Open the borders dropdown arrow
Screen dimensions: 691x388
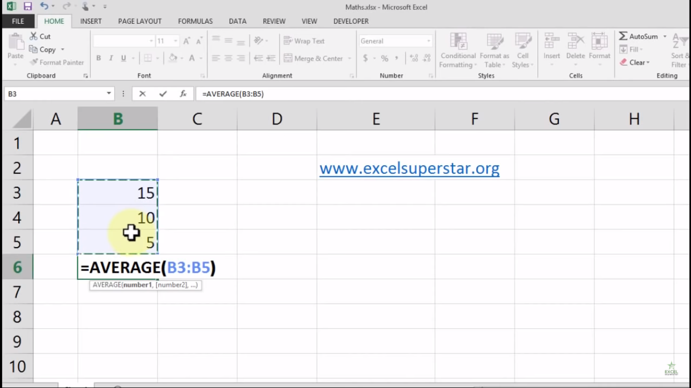pyautogui.click(x=158, y=59)
